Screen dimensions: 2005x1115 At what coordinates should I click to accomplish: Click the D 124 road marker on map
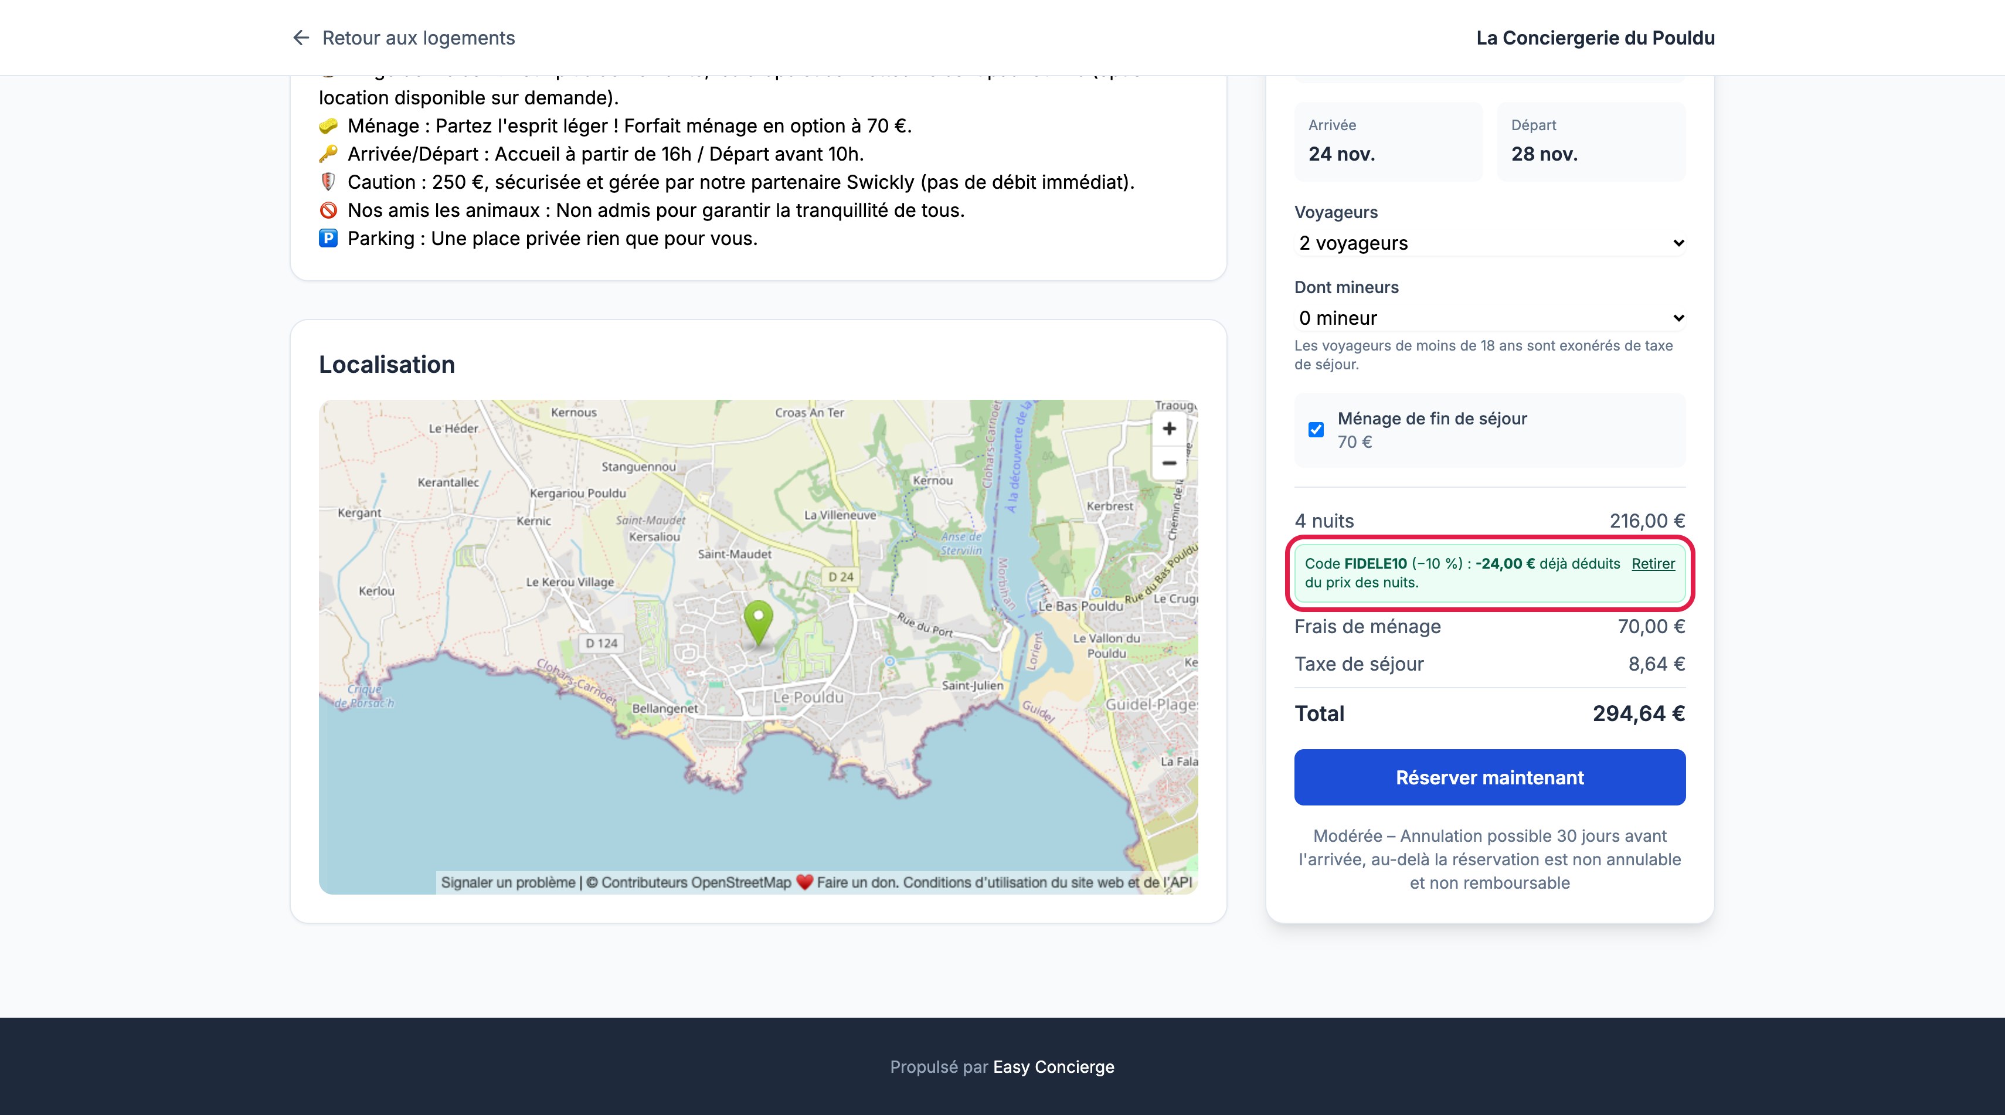pos(601,643)
